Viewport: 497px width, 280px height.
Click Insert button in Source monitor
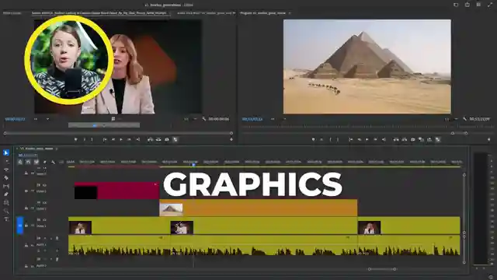tap(150, 139)
